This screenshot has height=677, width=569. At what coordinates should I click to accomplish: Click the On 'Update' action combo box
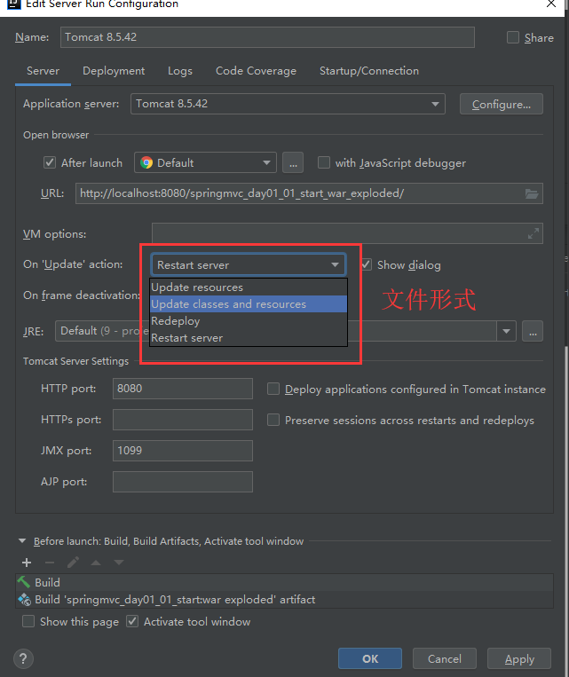tap(249, 264)
